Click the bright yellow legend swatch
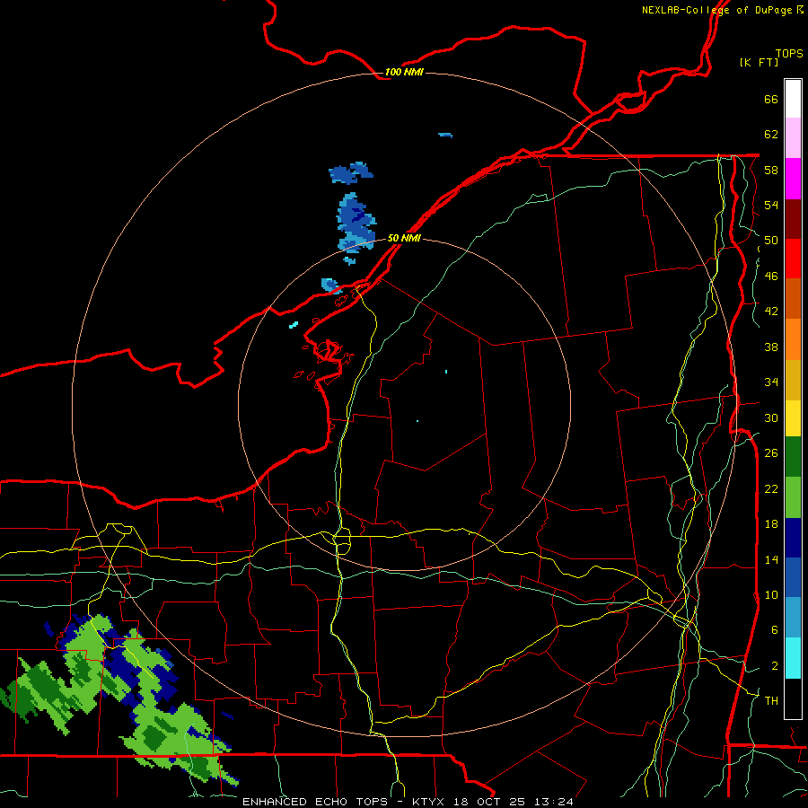808x808 pixels. point(793,417)
